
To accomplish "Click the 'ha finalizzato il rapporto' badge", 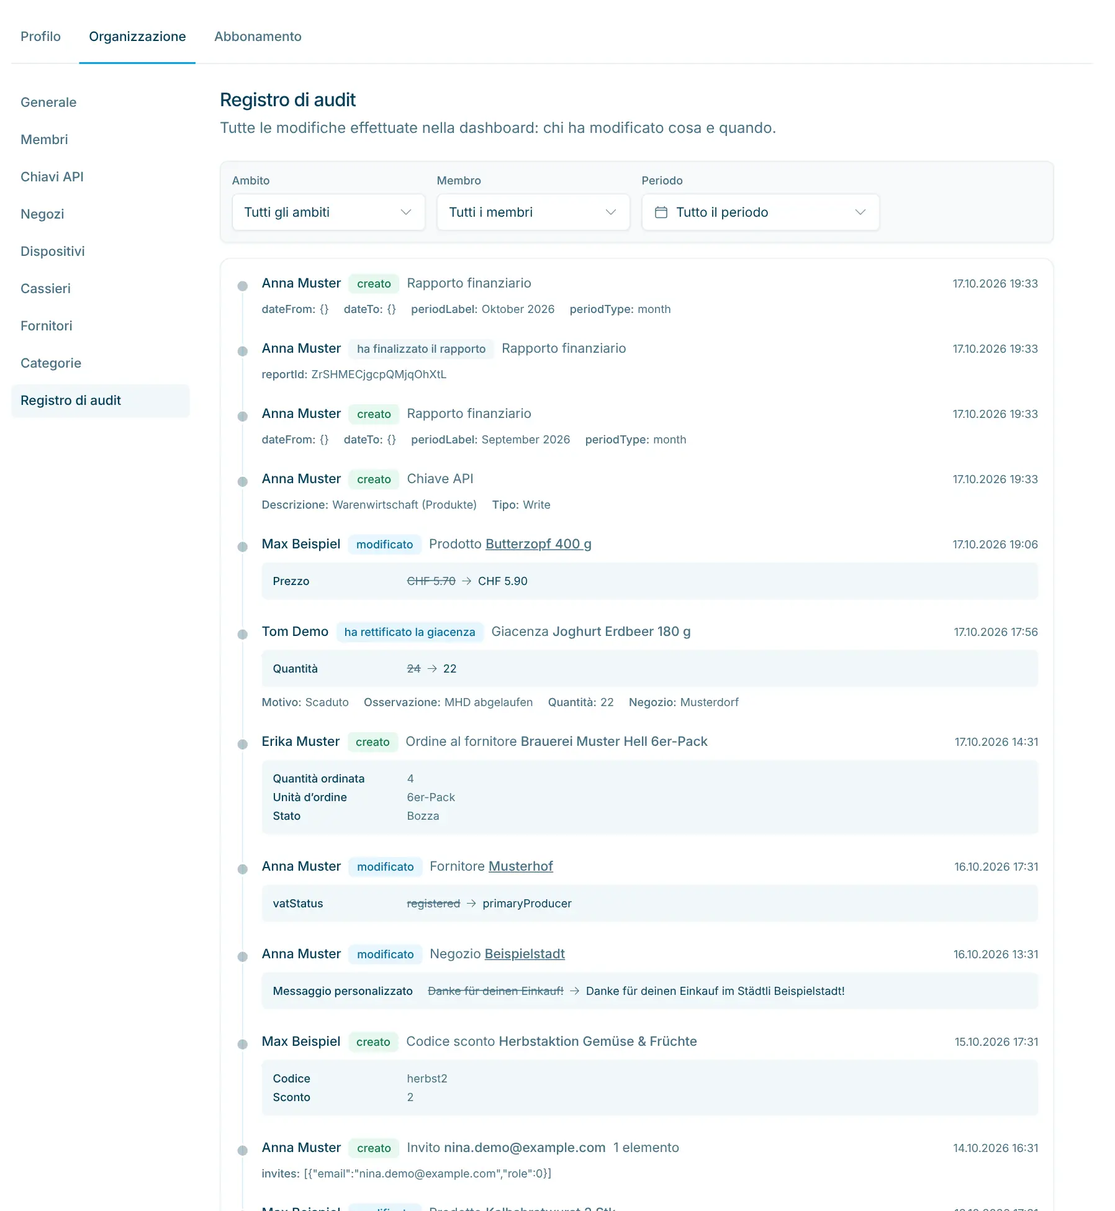I will (x=421, y=349).
